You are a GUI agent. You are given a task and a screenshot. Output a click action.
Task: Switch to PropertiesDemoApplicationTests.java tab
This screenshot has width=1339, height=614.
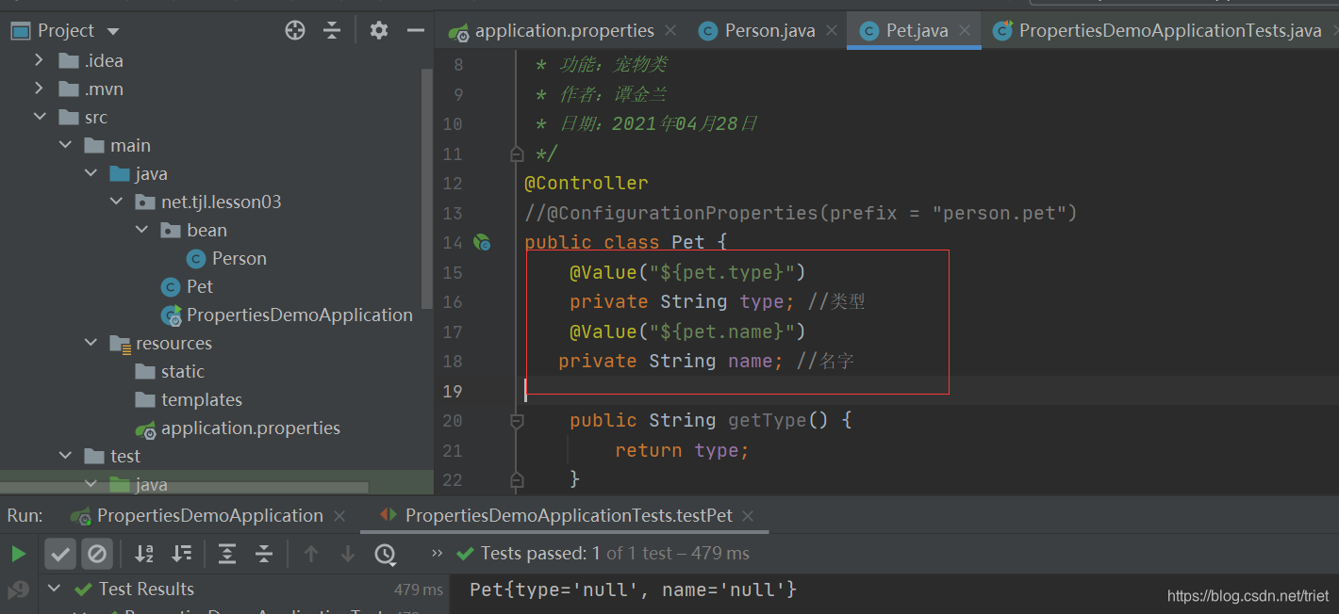pos(1159,31)
